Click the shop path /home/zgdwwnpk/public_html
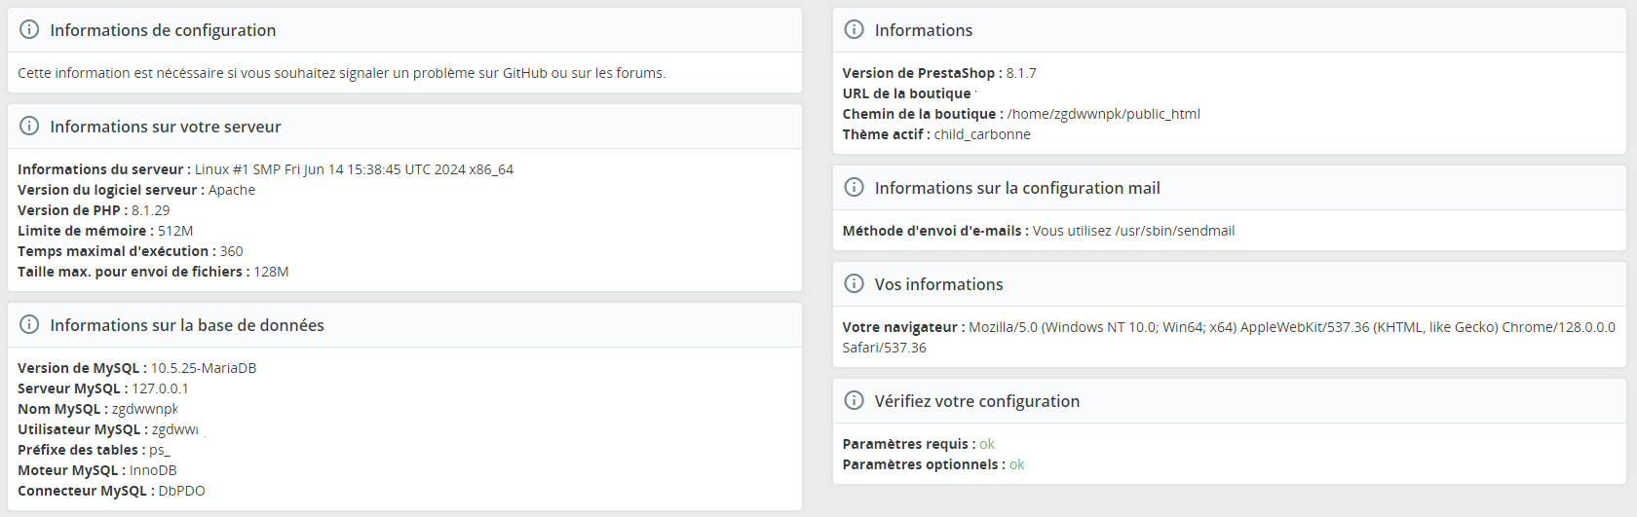The width and height of the screenshot is (1637, 517). click(1103, 114)
